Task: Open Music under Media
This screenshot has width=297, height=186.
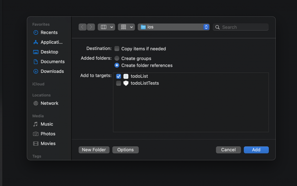Action: point(47,124)
